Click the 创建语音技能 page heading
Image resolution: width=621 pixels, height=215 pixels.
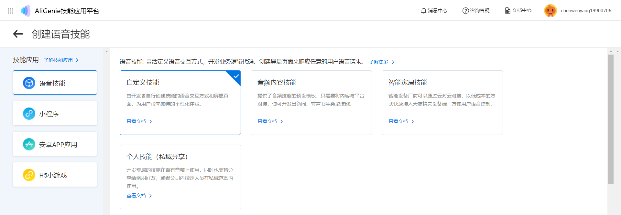pyautogui.click(x=60, y=34)
